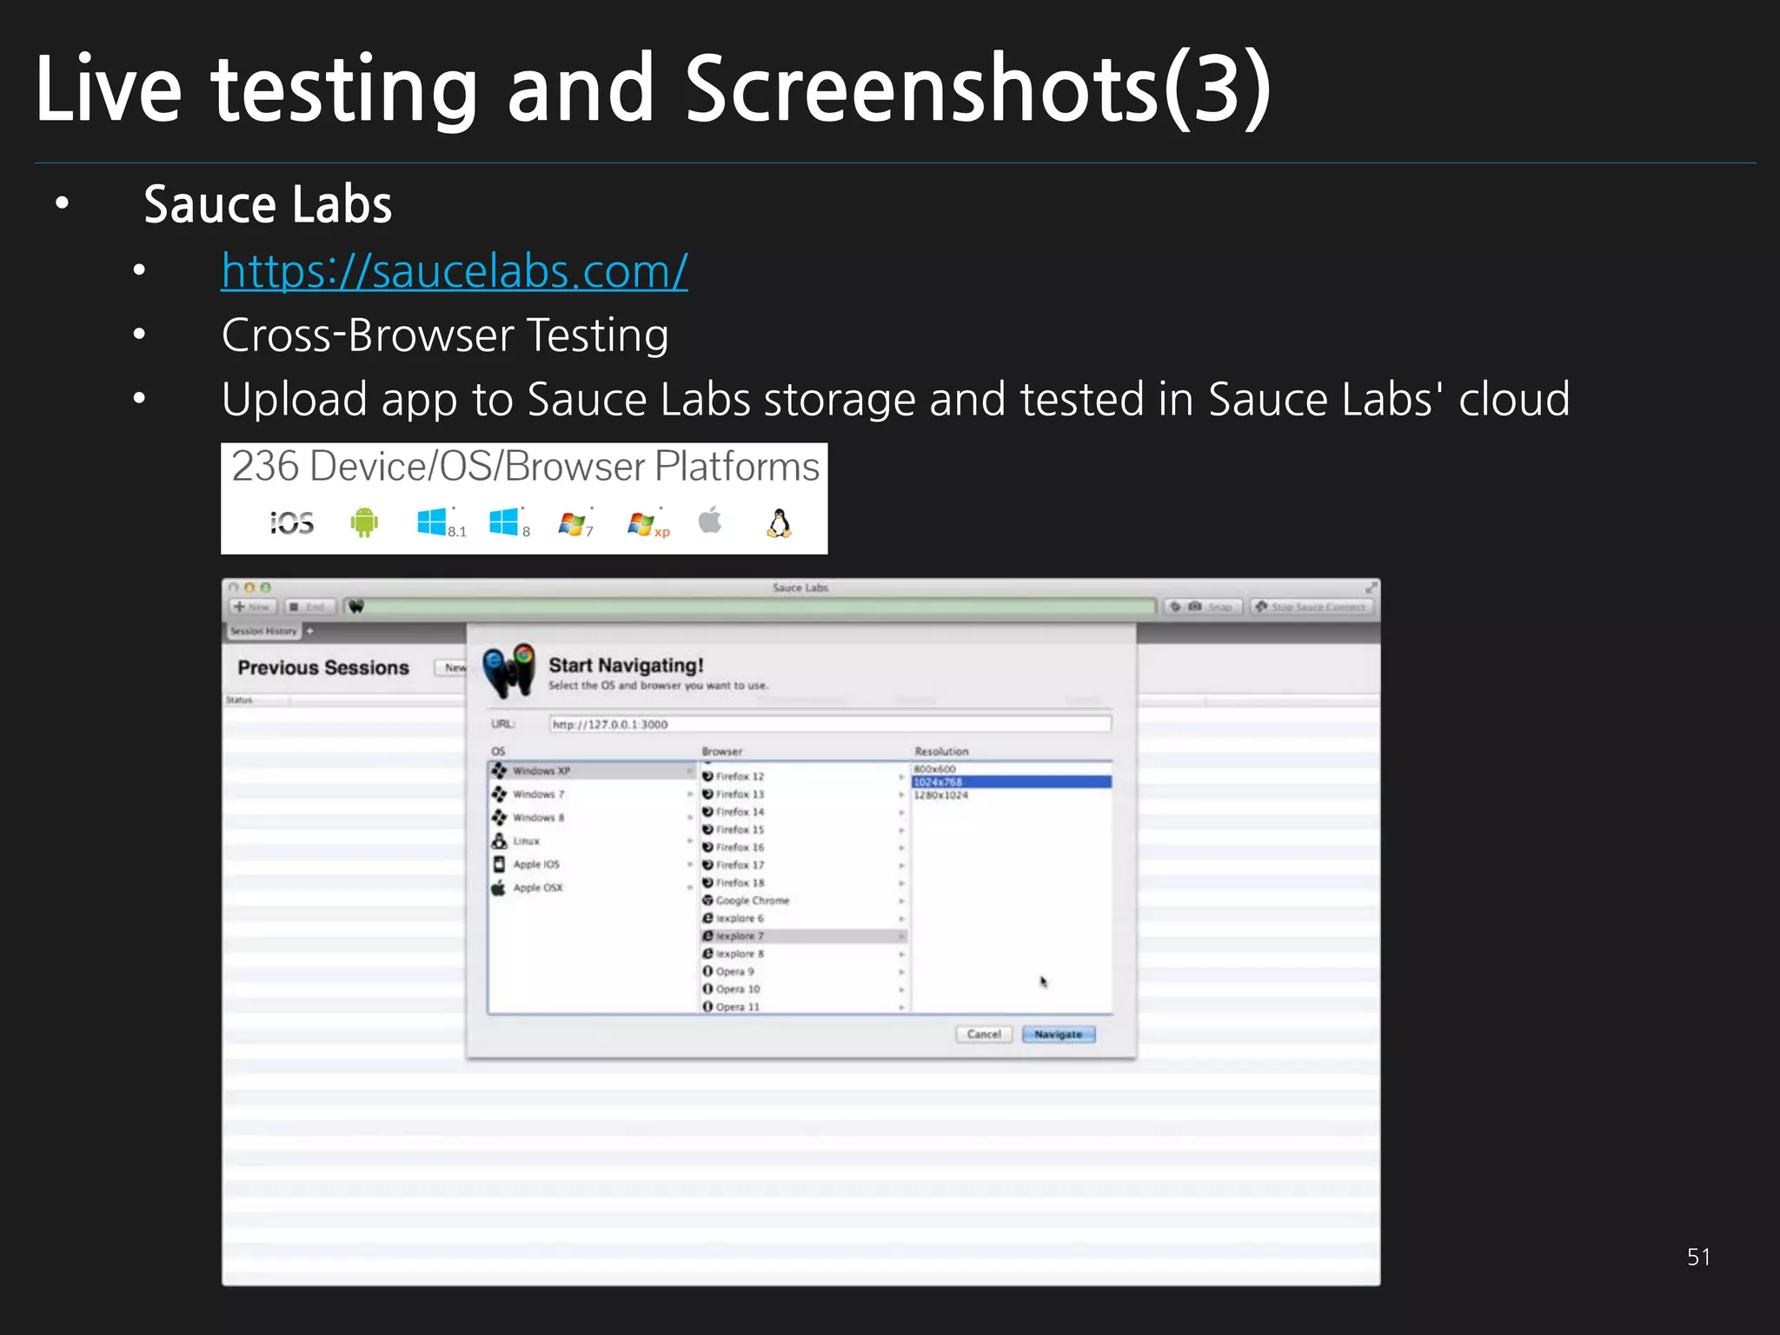
Task: Click the Status column header
Action: [256, 700]
